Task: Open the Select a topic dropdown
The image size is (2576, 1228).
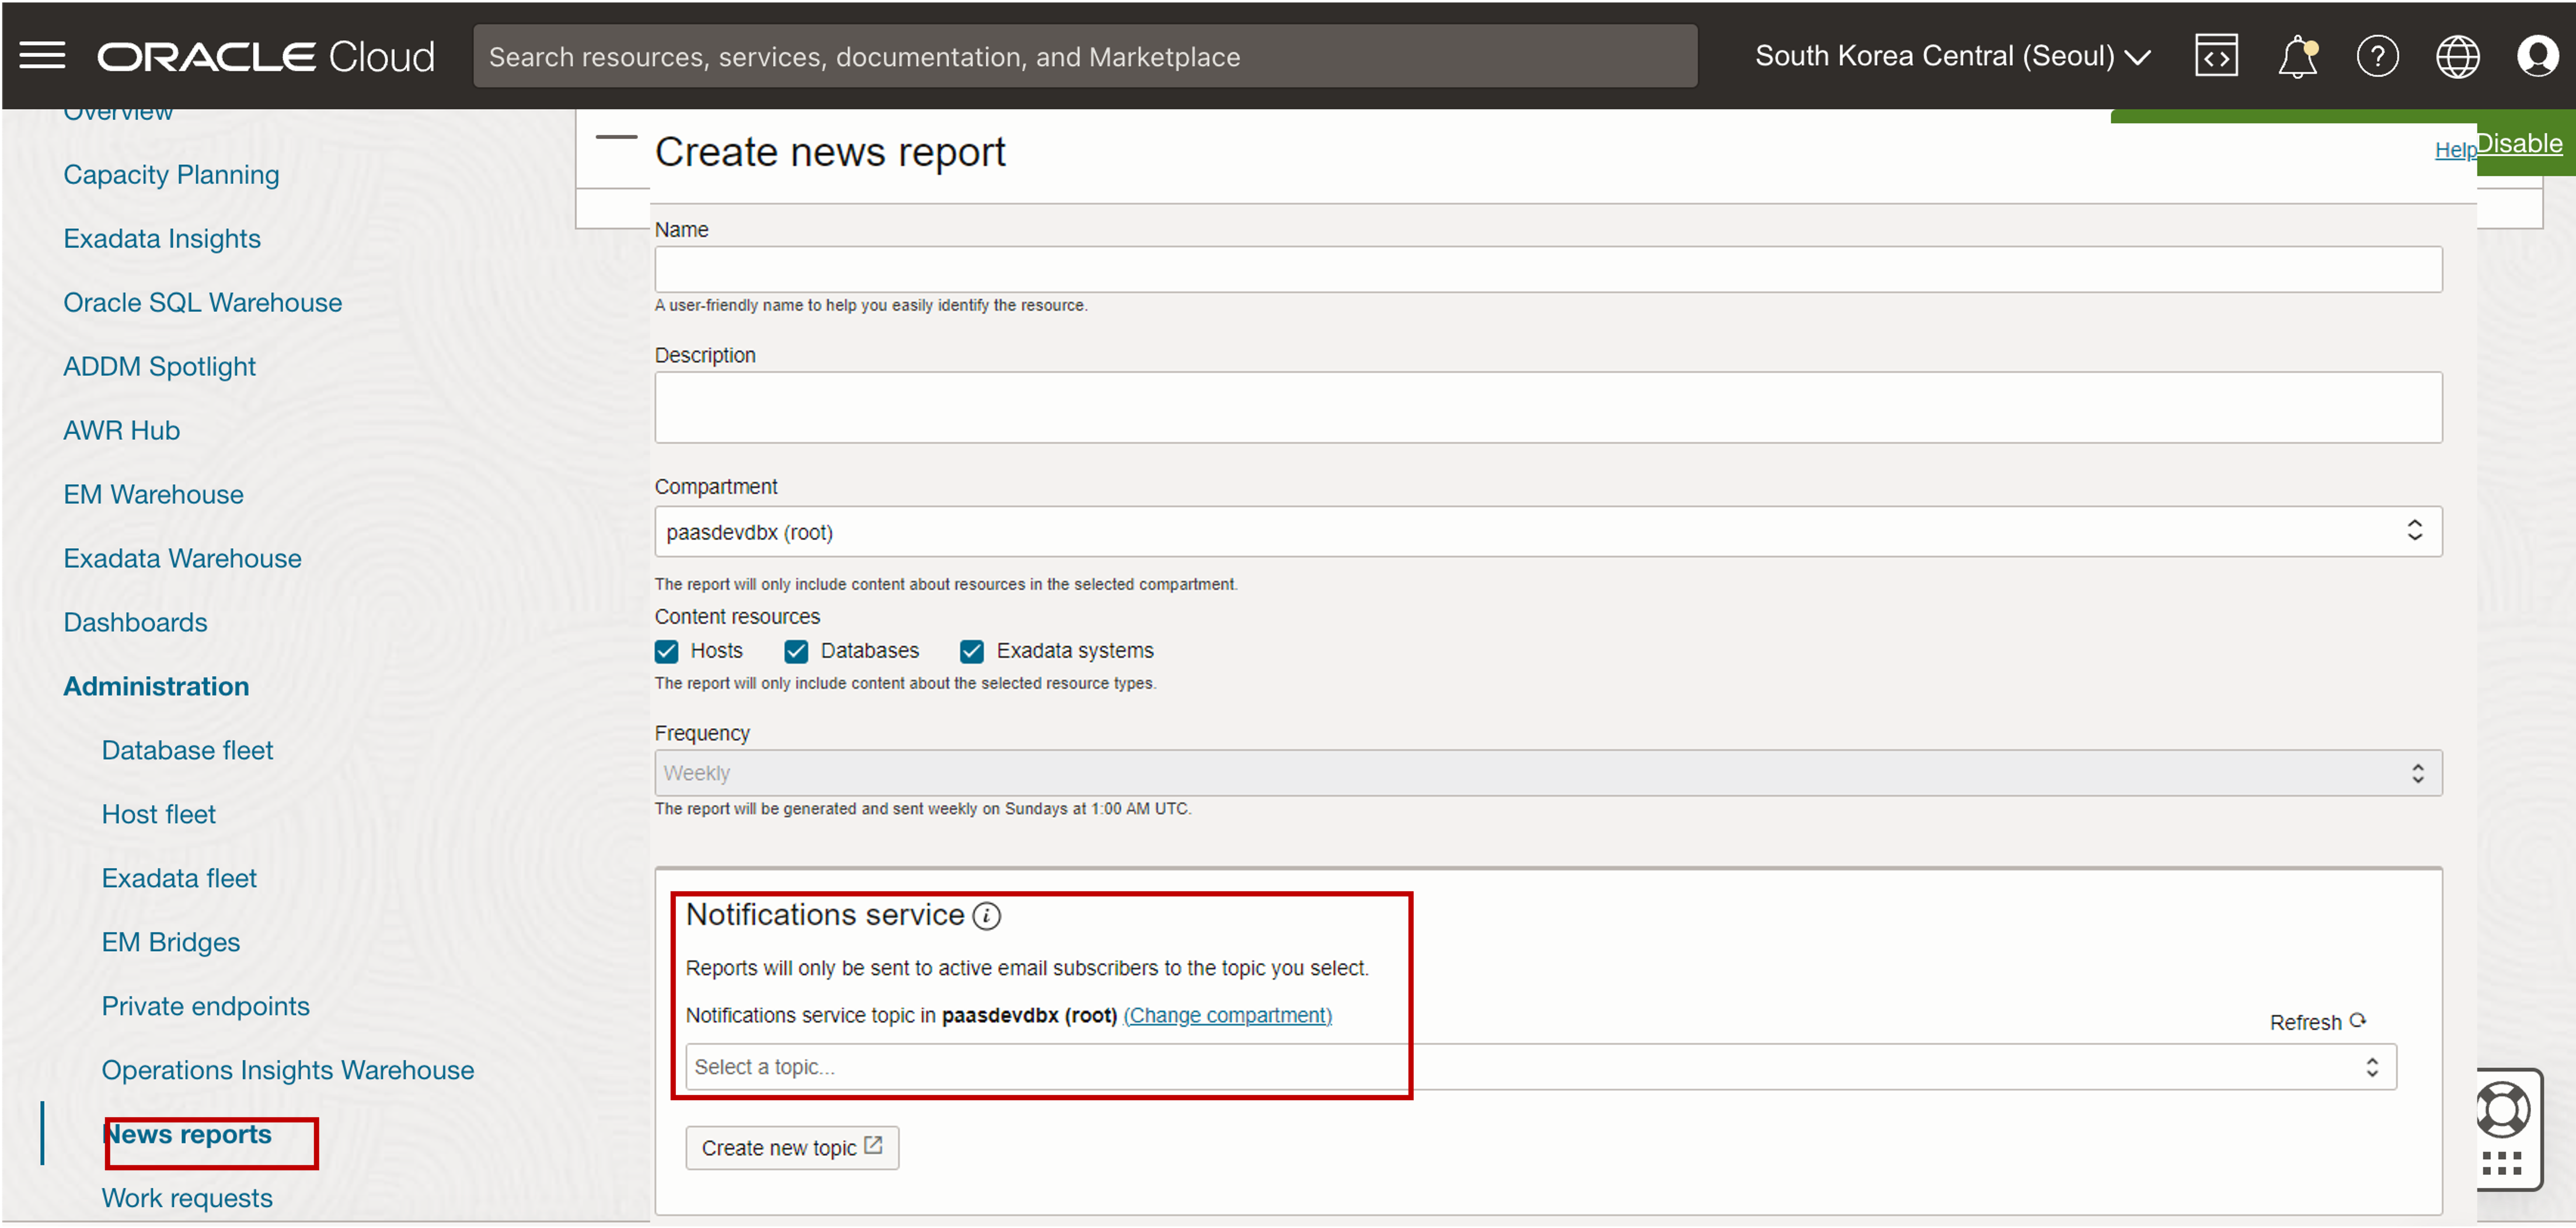Action: coord(1541,1068)
